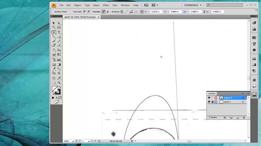Viewport: 261px width, 146px height.
Task: Select the Eyedropper tool
Action: [54, 69]
